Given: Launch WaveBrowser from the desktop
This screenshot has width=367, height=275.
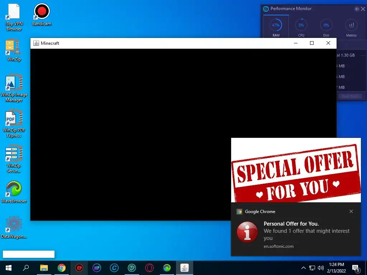Looking at the screenshot, I should click(x=14, y=192).
